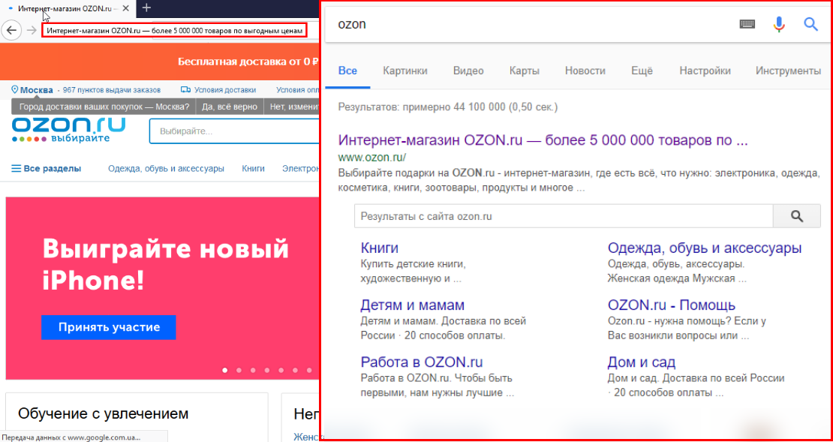833x442 pixels.
Task: Click the Выбирайте... search field on Ozon
Action: (233, 131)
